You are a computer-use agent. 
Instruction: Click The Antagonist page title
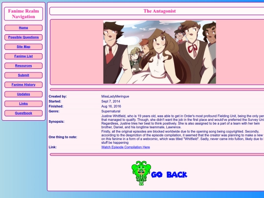[x=159, y=11]
